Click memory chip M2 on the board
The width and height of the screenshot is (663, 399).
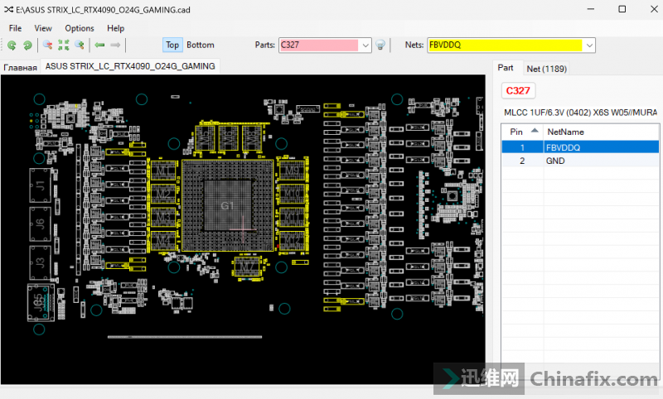point(163,195)
